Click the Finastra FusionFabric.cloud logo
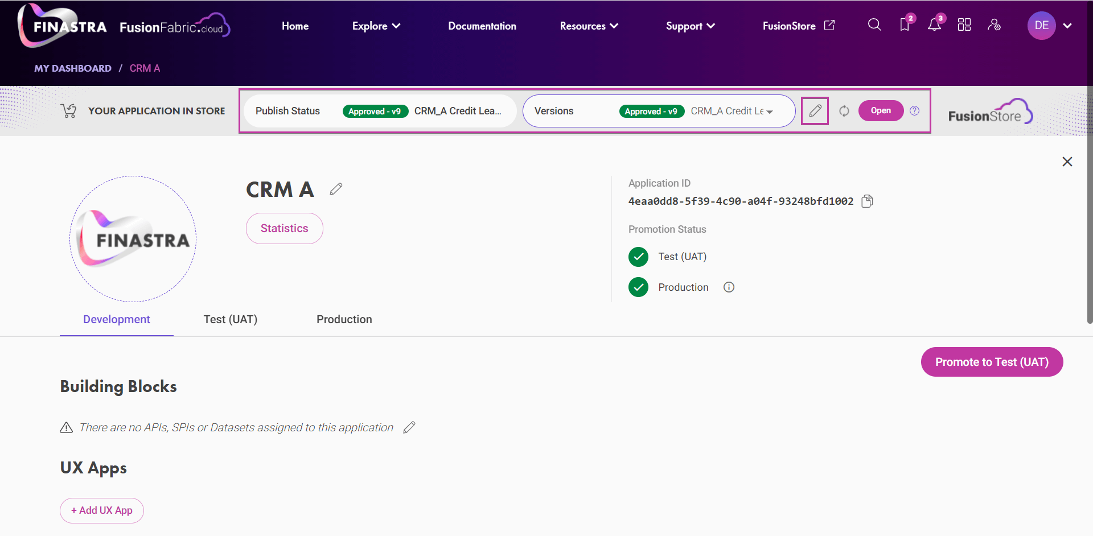The image size is (1093, 536). point(124,26)
